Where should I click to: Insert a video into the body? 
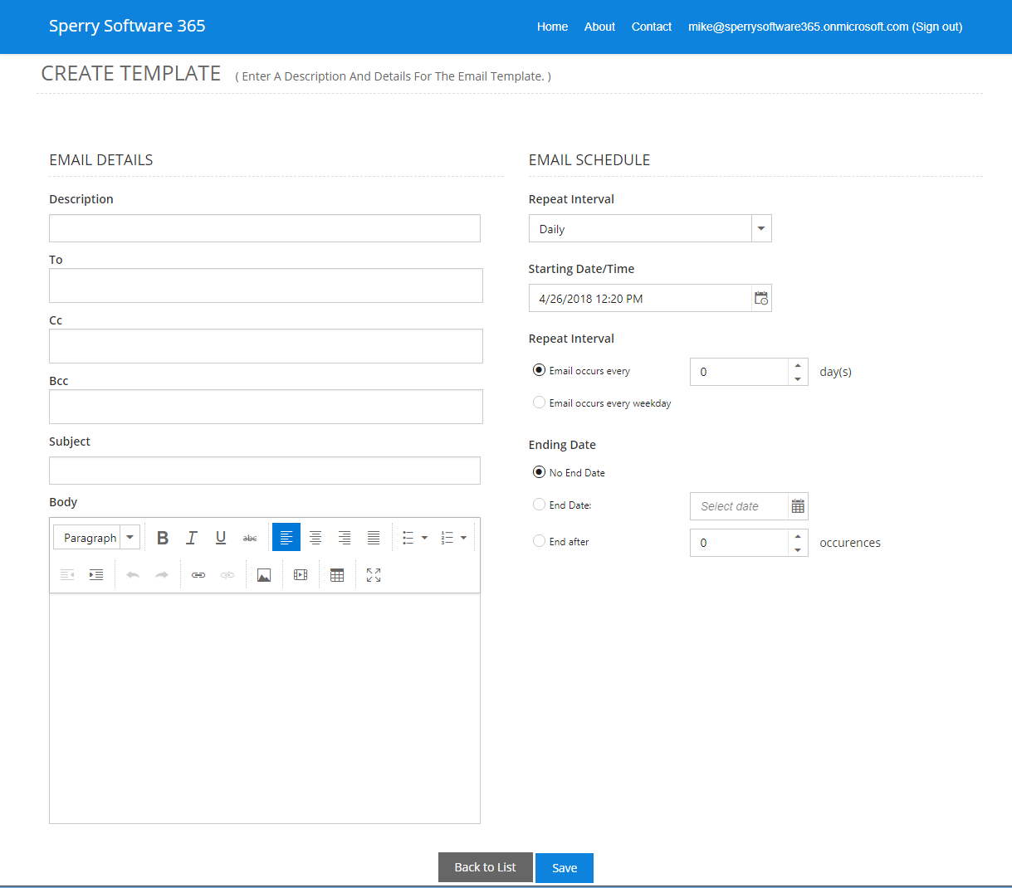[x=301, y=575]
